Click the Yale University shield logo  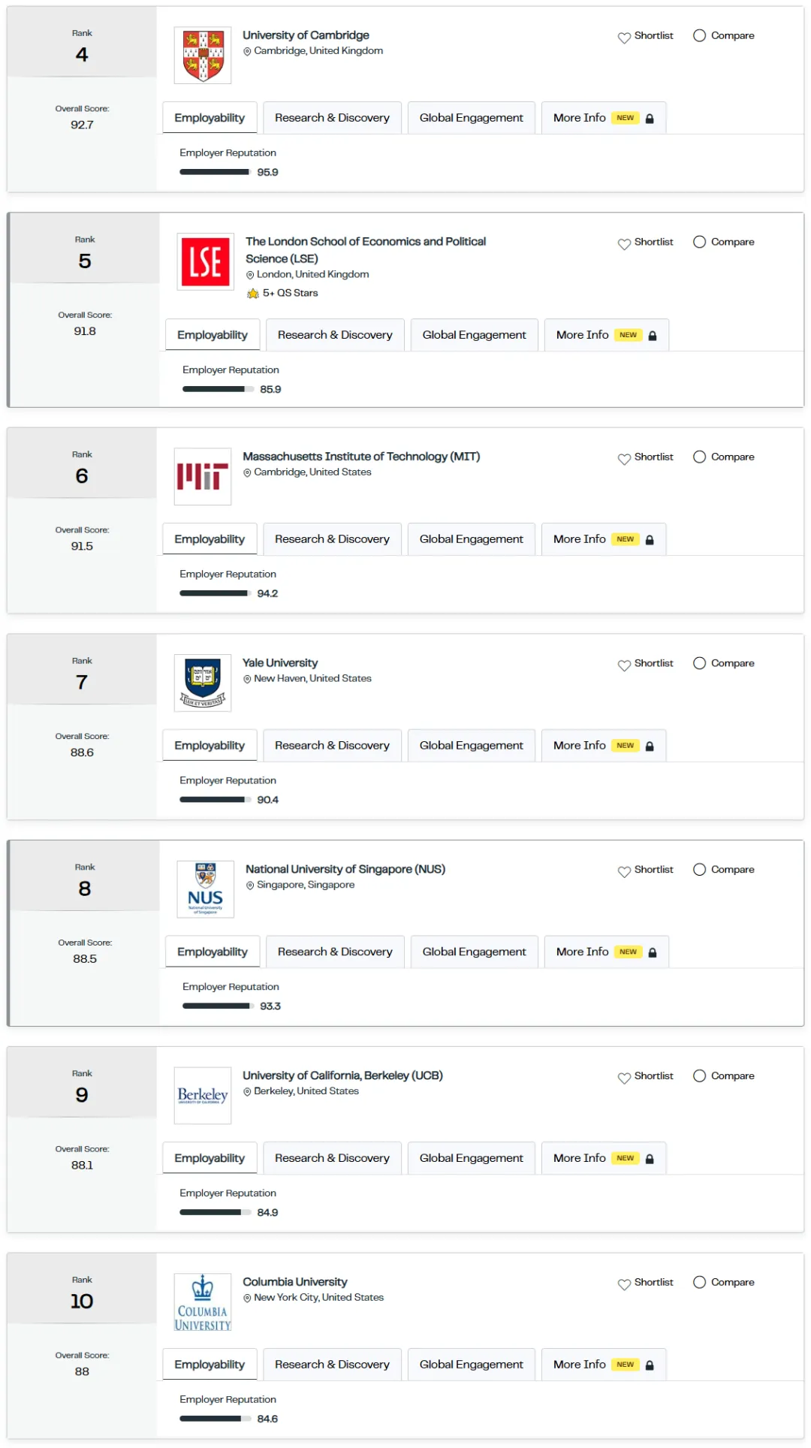click(203, 683)
